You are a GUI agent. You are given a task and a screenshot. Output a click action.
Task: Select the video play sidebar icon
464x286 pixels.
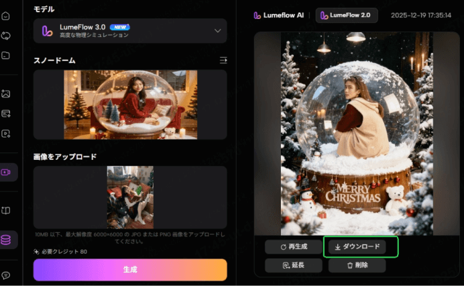click(x=6, y=134)
